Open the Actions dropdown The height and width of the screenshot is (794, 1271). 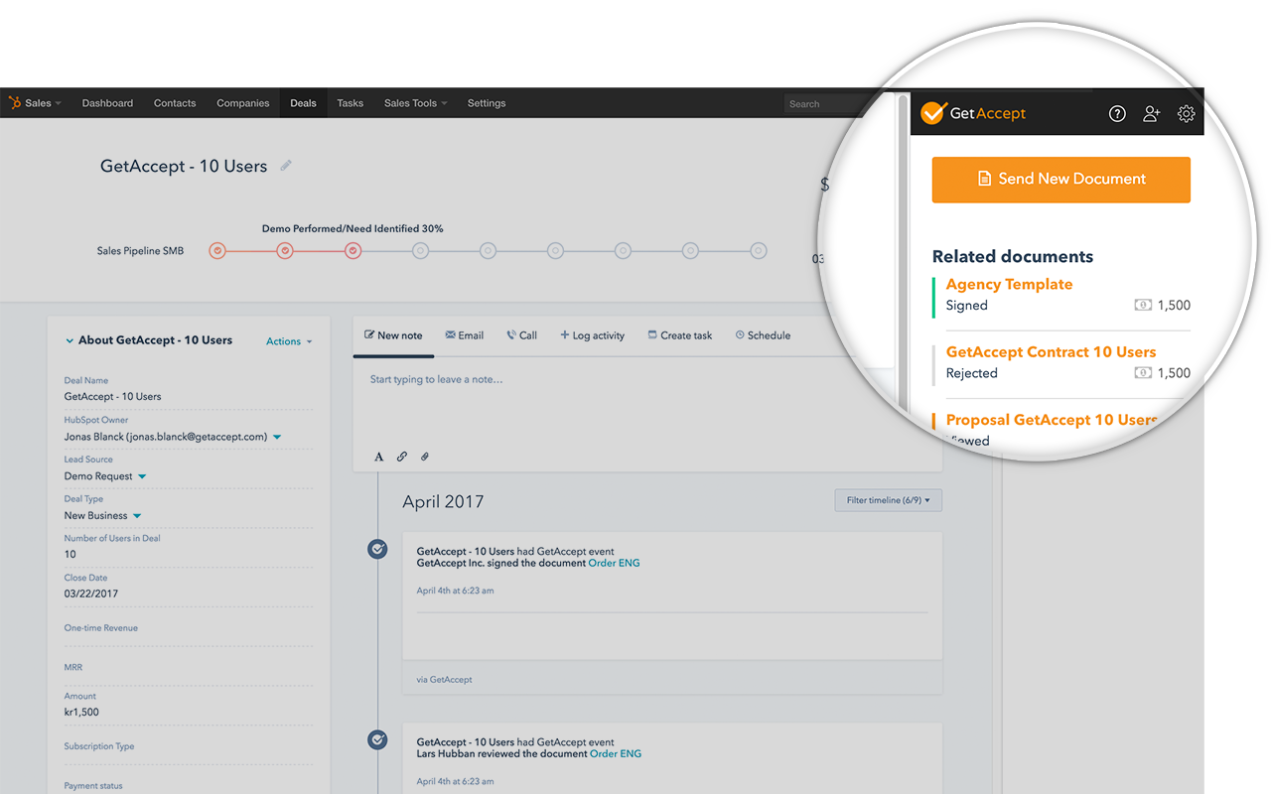(x=289, y=341)
